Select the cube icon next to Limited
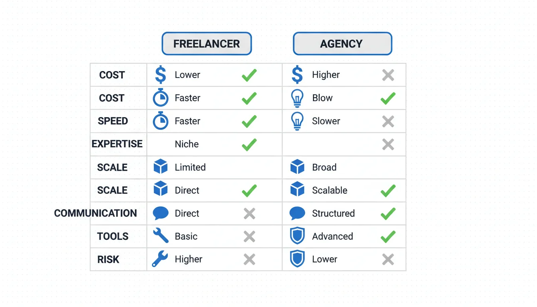This screenshot has height=307, width=537. pos(161,167)
